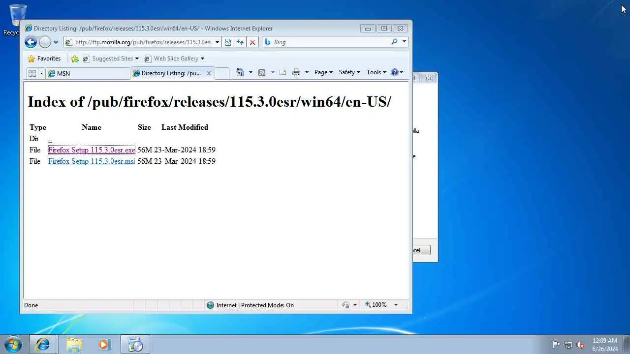This screenshot has height=354, width=630.
Task: Maximize the Internet Explorer window
Action: 384,28
